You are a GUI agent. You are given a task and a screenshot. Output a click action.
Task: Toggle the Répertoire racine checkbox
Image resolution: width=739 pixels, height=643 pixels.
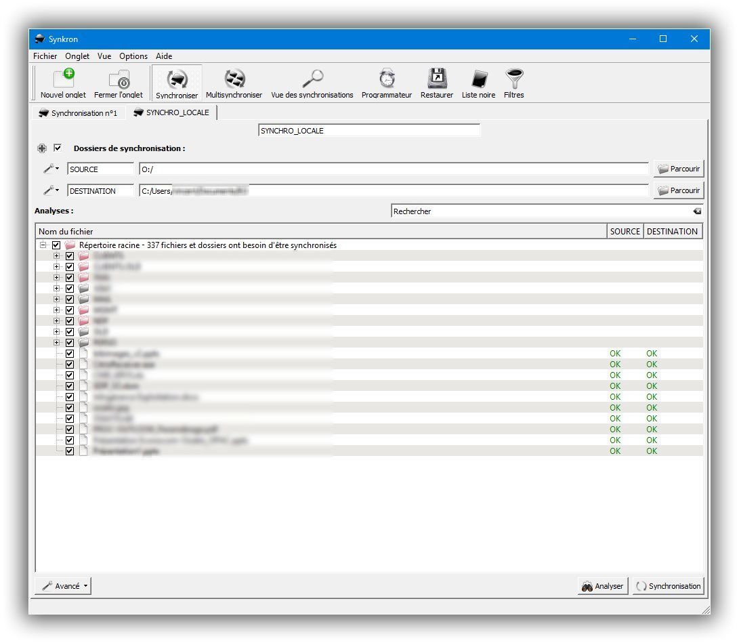coord(56,245)
